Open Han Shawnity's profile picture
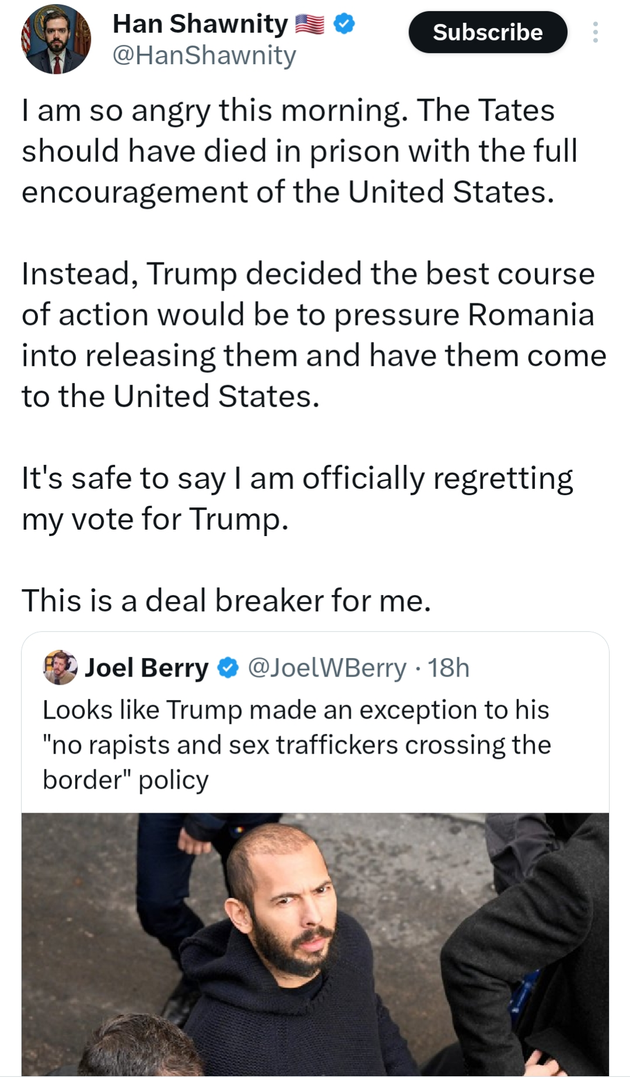Screen dimensions: 630x1078 coord(56,40)
